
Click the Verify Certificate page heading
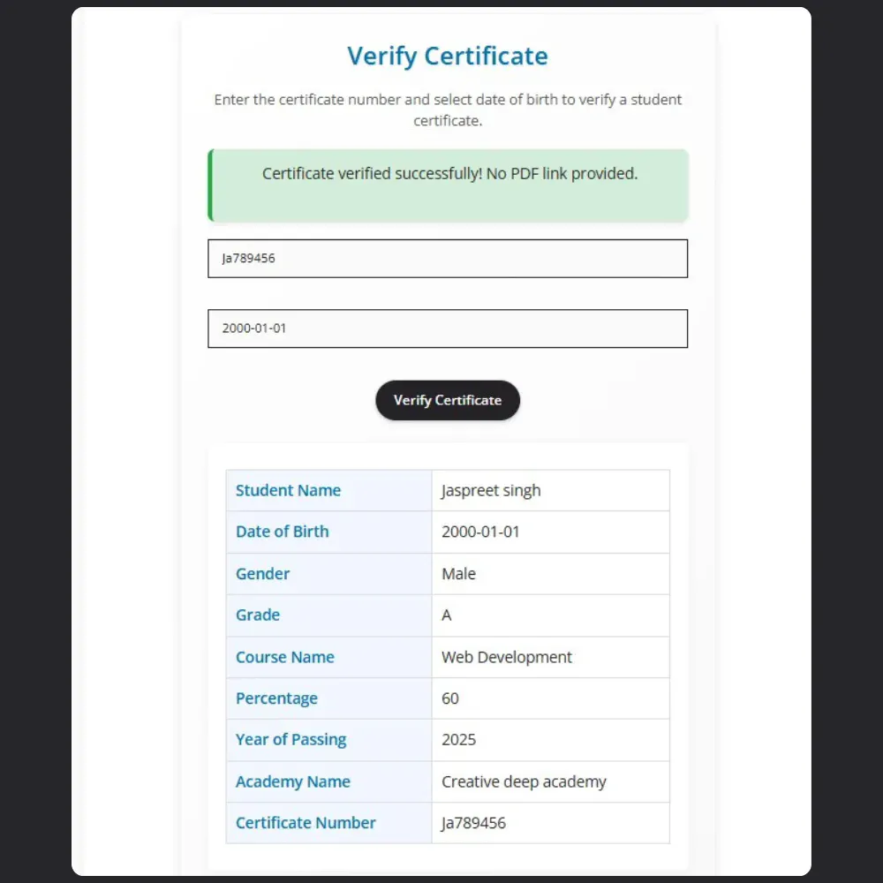[447, 56]
